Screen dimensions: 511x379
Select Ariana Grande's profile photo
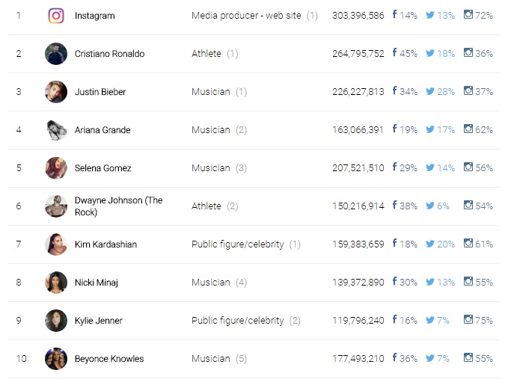tap(56, 130)
